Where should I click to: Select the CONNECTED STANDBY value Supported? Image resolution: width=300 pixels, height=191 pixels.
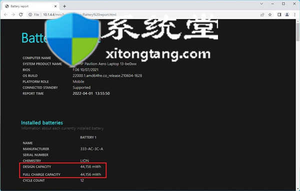pyautogui.click(x=81, y=88)
